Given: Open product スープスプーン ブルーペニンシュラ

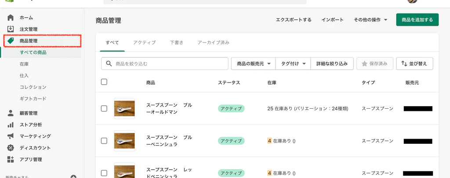Looking at the screenshot, I should (x=169, y=141).
